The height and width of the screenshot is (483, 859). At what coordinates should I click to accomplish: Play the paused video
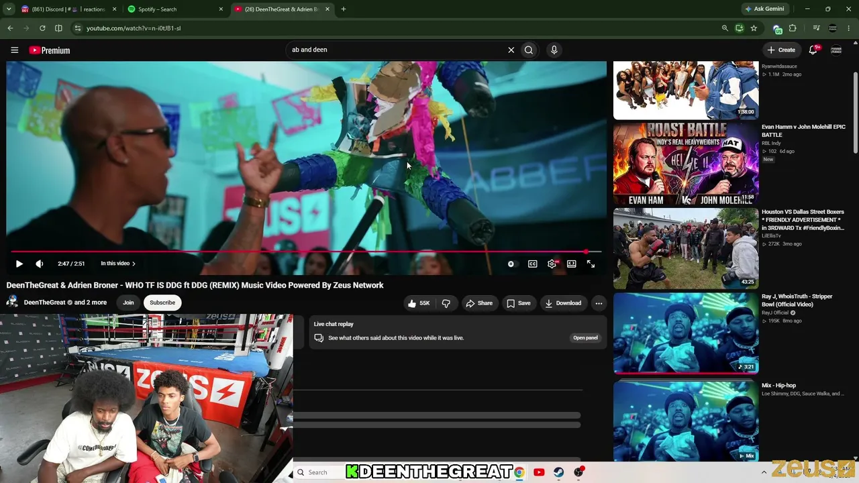pyautogui.click(x=19, y=264)
